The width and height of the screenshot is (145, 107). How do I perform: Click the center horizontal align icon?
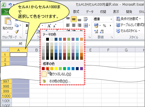(74, 25)
